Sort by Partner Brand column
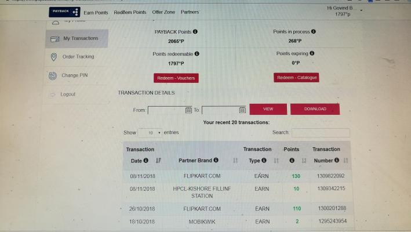The width and height of the screenshot is (411, 232). [235, 161]
